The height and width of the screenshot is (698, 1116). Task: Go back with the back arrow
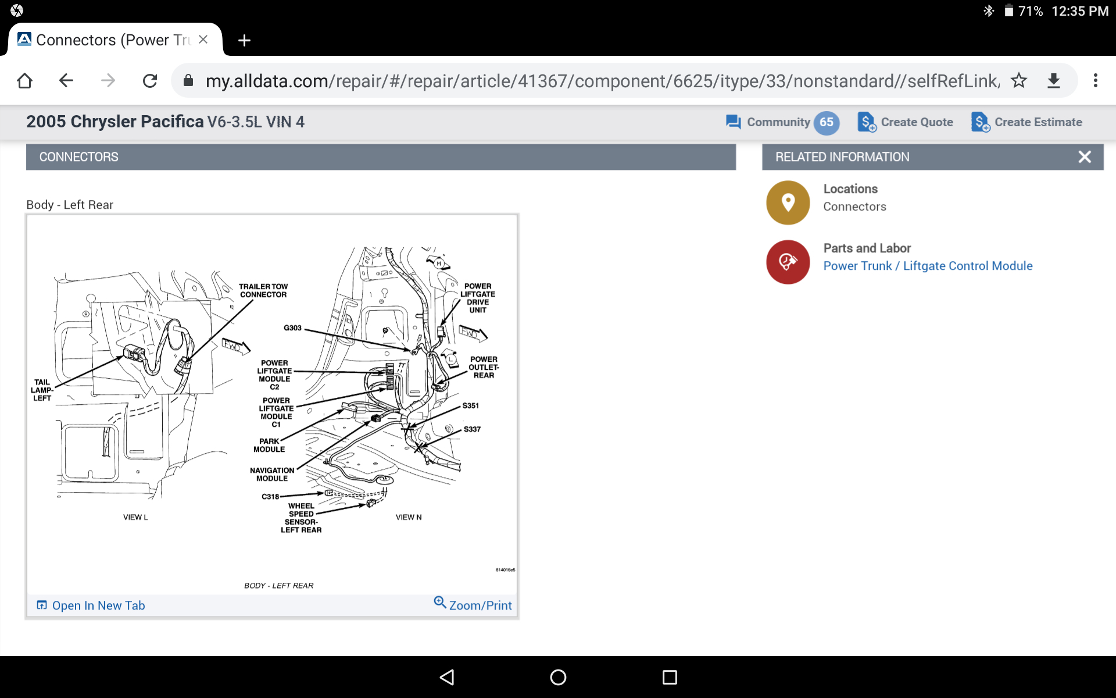[x=66, y=81]
